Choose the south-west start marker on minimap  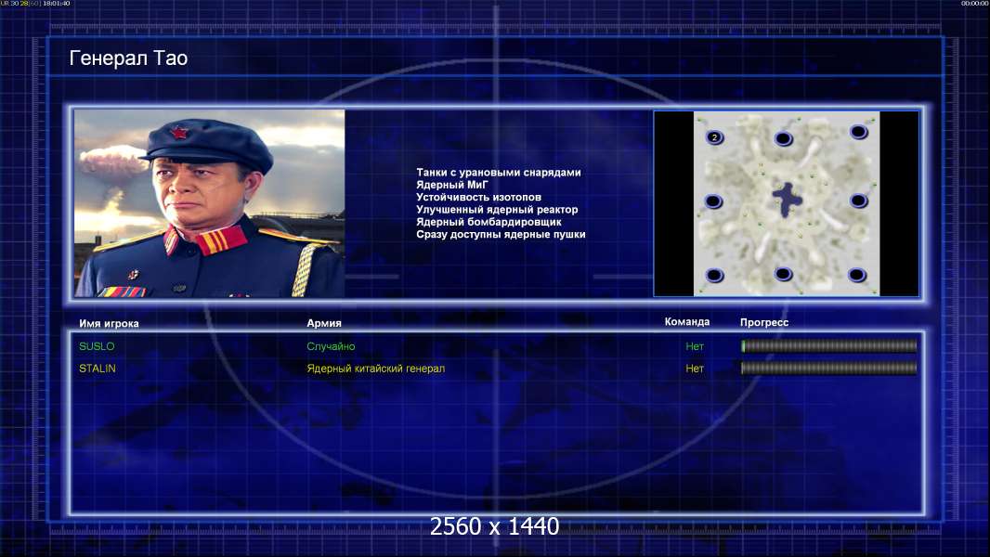[x=714, y=276]
